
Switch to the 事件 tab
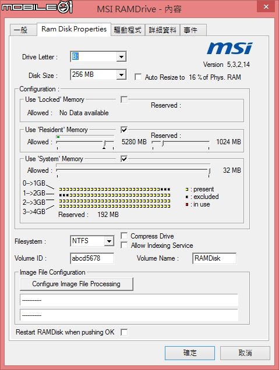(193, 30)
